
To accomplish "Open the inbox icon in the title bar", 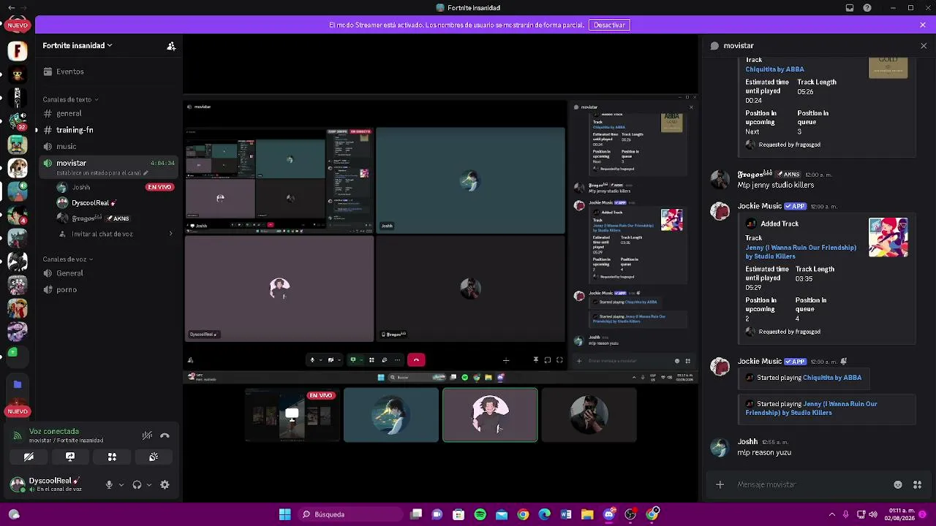I will click(850, 8).
